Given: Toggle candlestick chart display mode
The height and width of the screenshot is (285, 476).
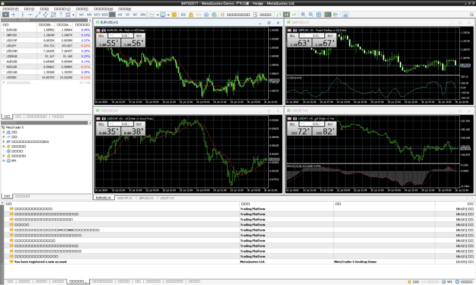Looking at the screenshot, I should pos(285,14).
